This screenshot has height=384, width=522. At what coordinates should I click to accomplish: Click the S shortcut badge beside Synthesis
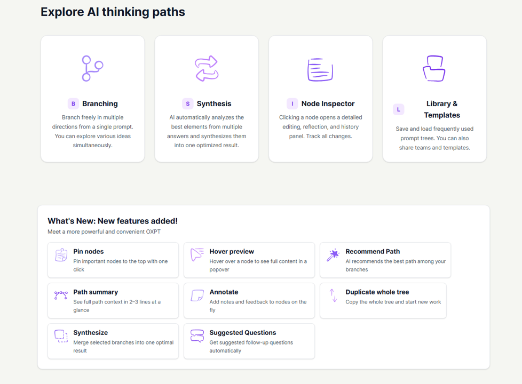click(187, 103)
